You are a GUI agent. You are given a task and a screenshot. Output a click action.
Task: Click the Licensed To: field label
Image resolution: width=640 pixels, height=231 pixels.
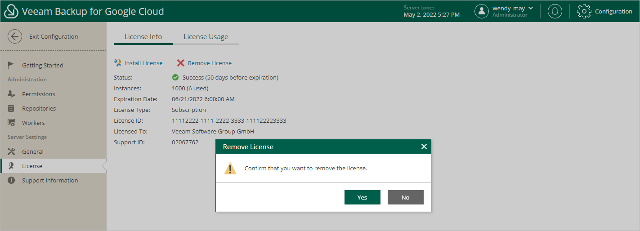pos(130,131)
